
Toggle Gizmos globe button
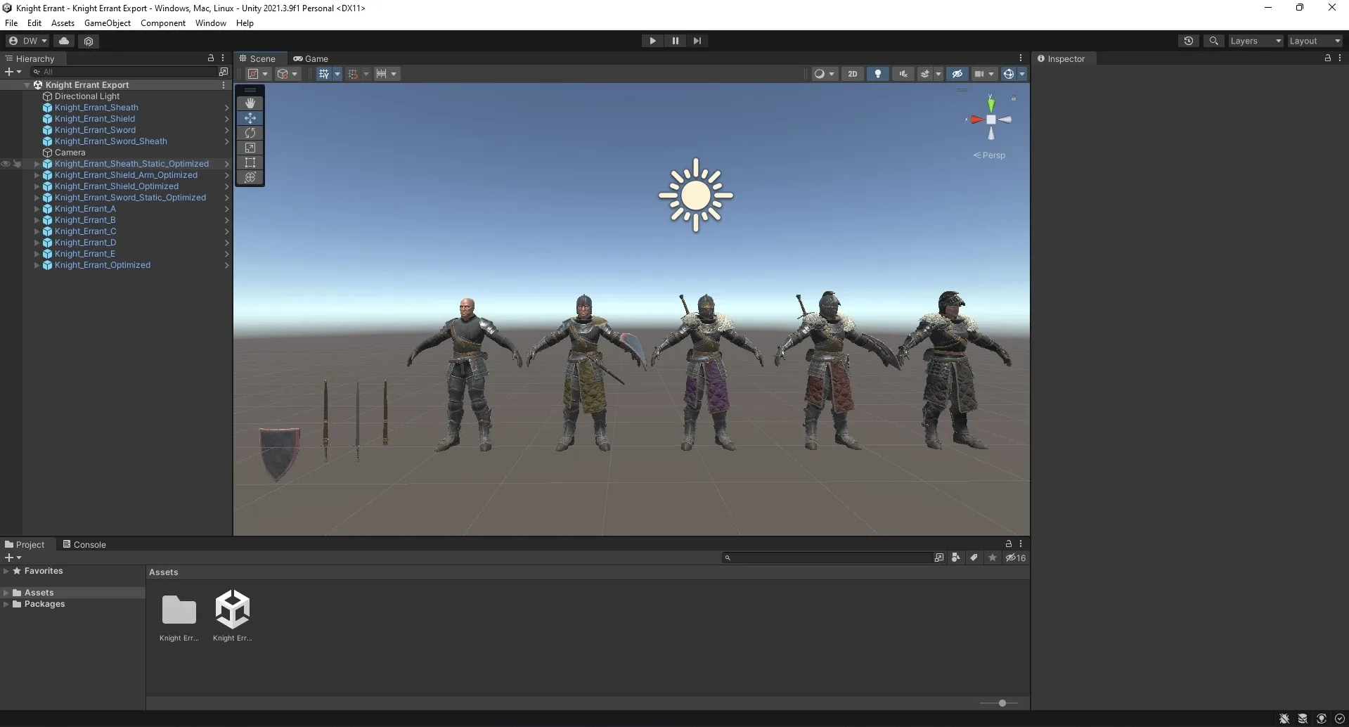click(x=1008, y=74)
